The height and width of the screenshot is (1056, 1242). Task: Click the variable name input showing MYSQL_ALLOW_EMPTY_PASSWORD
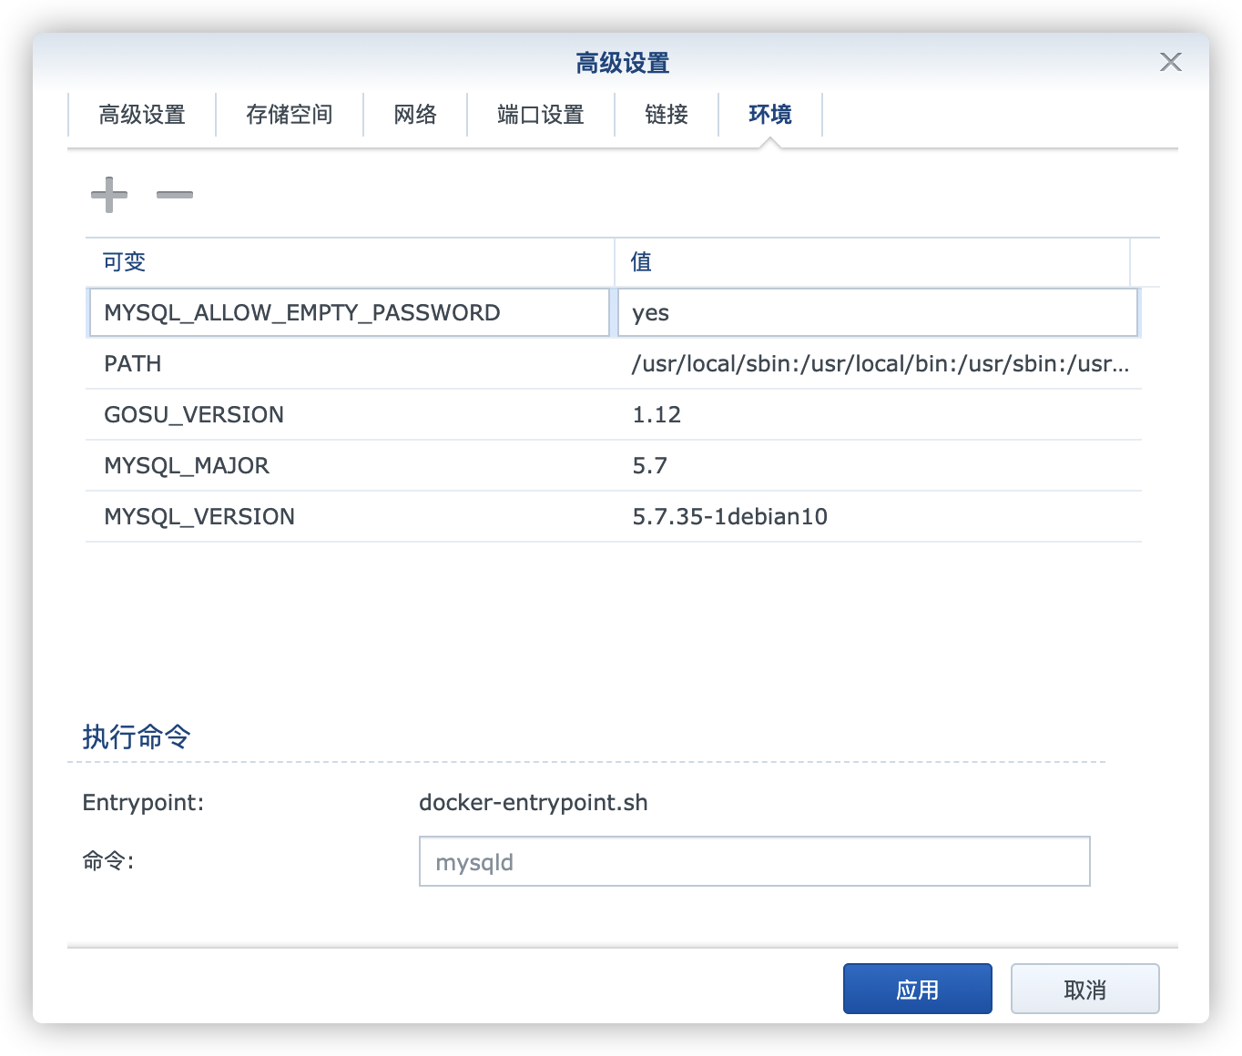pos(349,312)
